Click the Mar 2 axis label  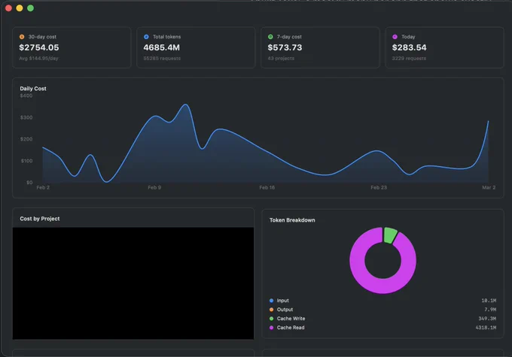coord(489,187)
